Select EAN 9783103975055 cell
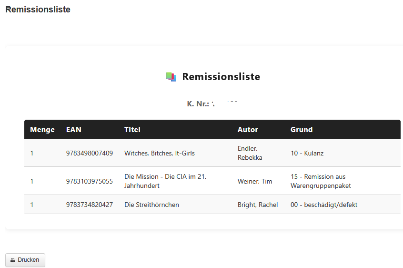This screenshot has height=268, width=403. (90, 181)
